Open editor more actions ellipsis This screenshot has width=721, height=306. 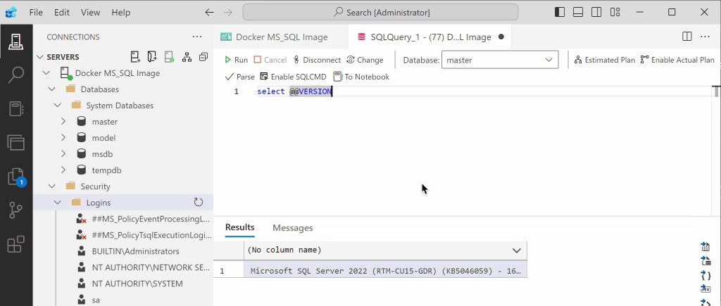click(705, 37)
